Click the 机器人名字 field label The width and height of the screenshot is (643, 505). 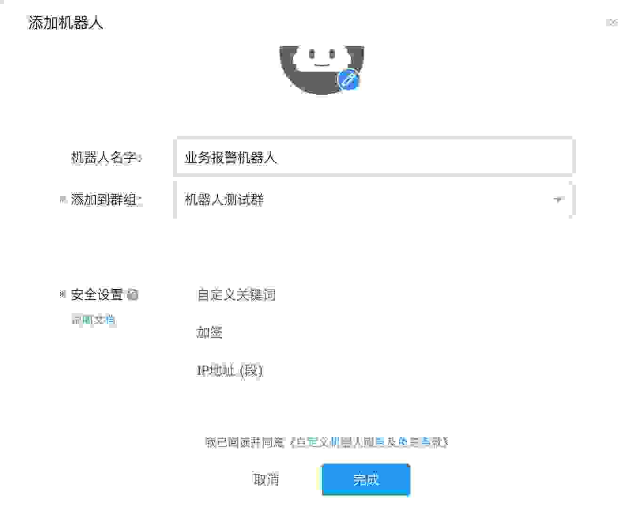[106, 157]
